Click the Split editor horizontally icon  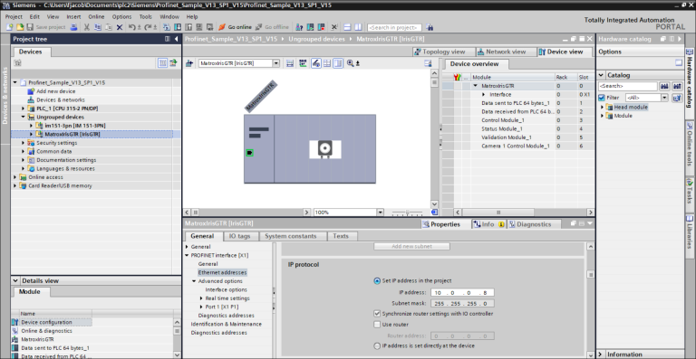[x=348, y=27]
